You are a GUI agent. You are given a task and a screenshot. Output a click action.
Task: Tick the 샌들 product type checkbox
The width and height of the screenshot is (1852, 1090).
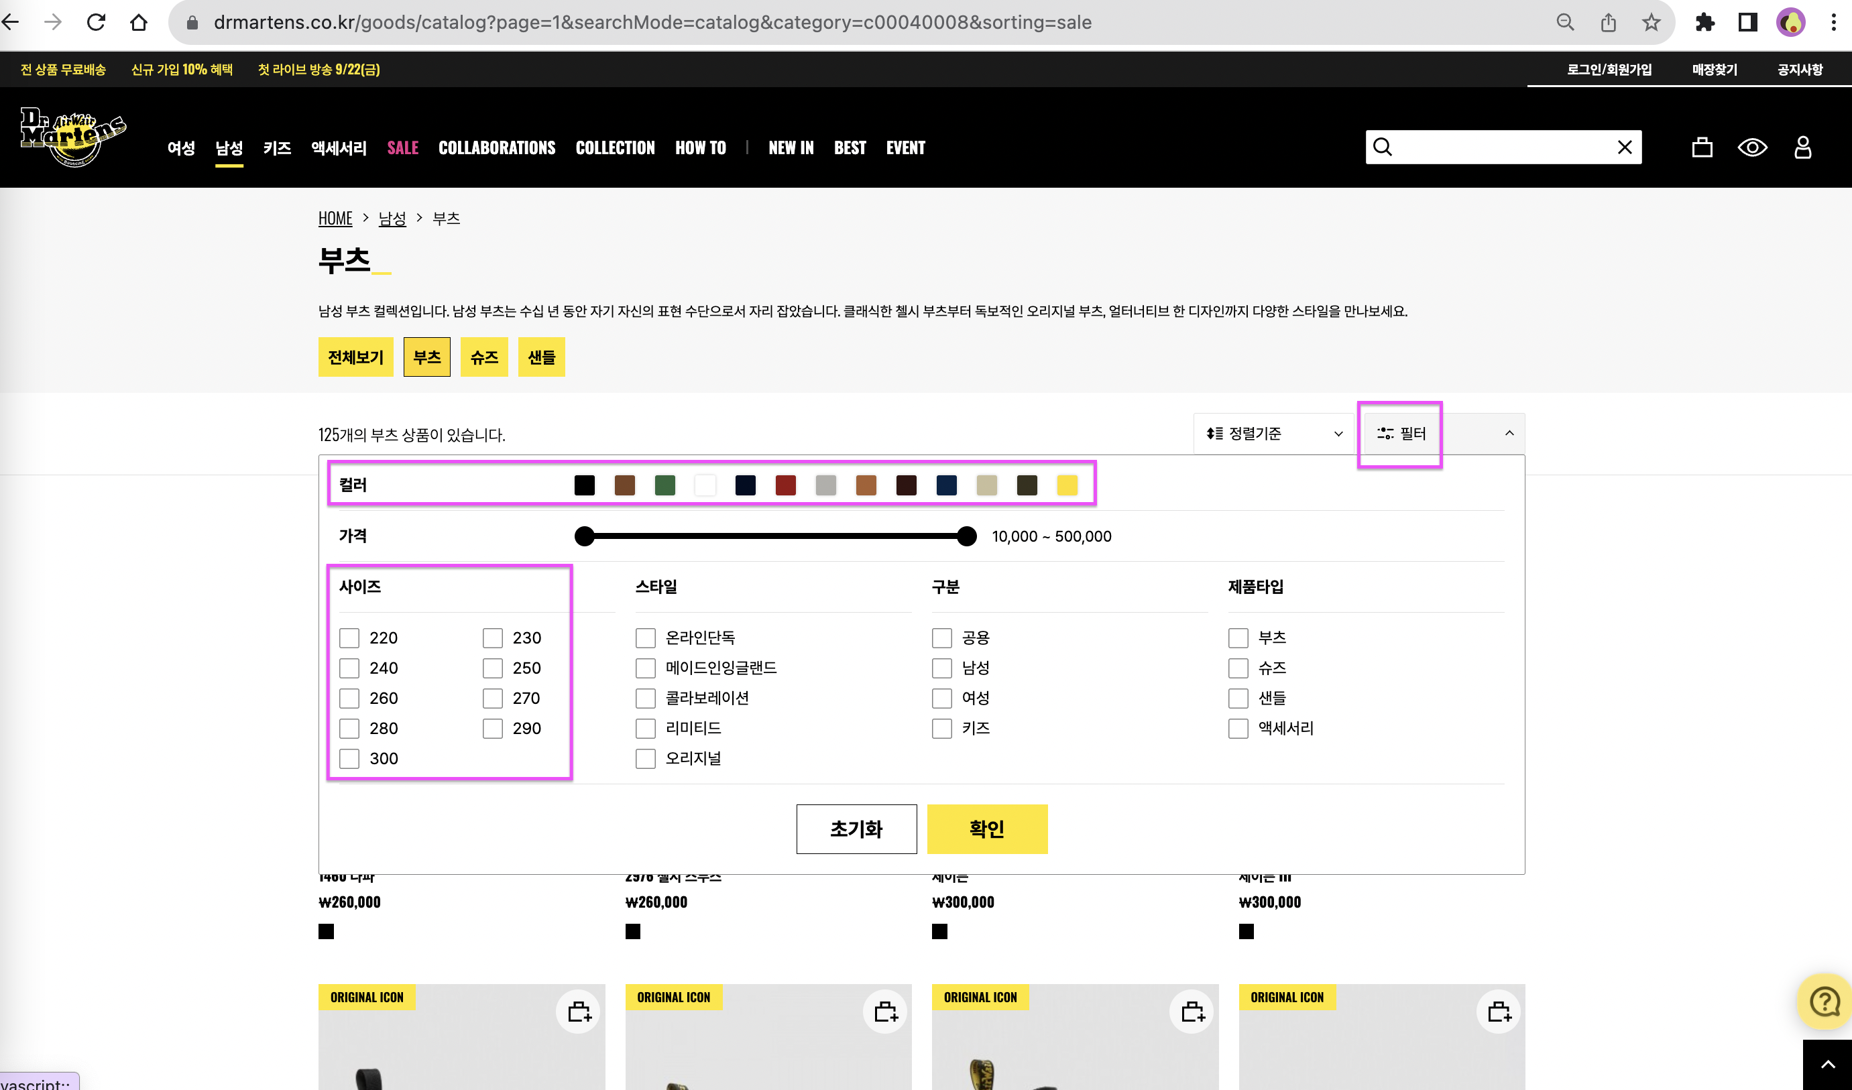click(1238, 698)
